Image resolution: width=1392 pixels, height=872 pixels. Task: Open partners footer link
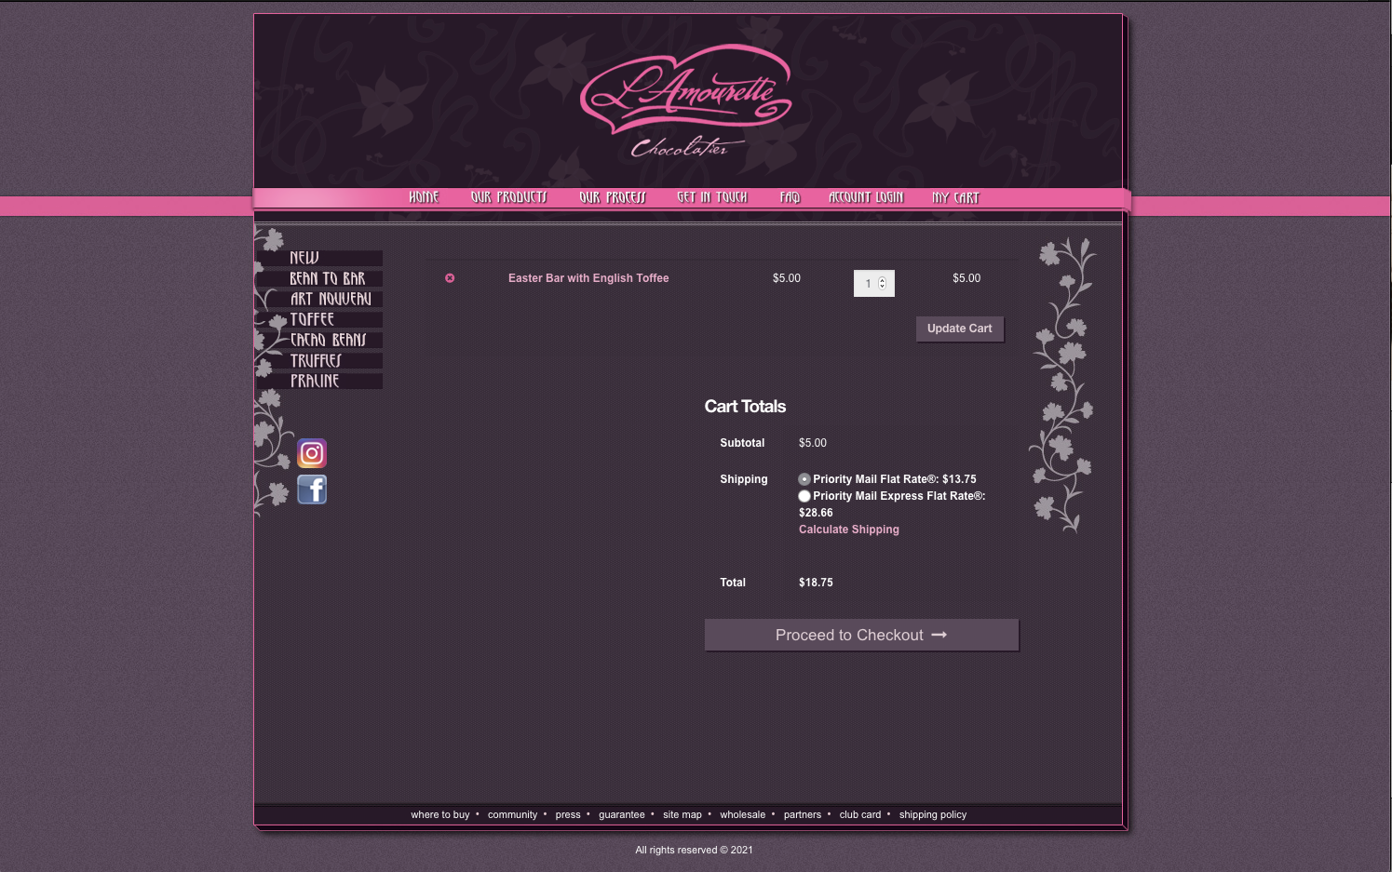(x=803, y=814)
